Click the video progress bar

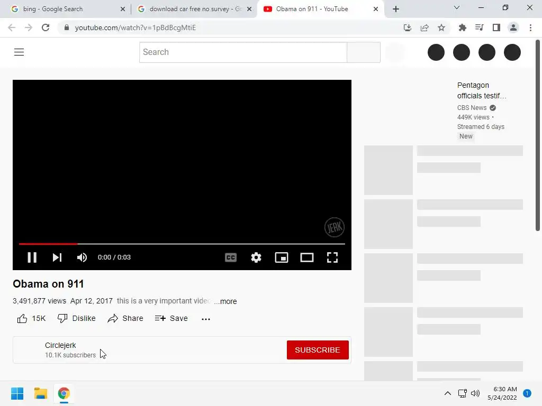tap(182, 244)
